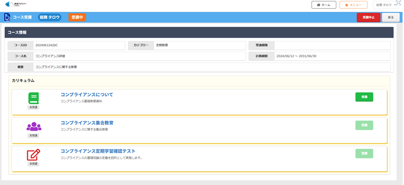Image resolution: width=404 pixels, height=185 pixels.
Task: Click the 受講中 status badge
Action: (x=77, y=17)
